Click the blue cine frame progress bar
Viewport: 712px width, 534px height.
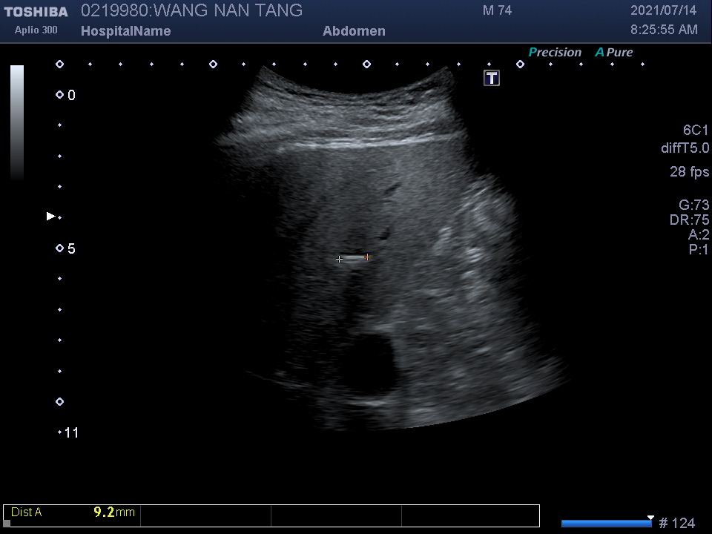tap(605, 524)
